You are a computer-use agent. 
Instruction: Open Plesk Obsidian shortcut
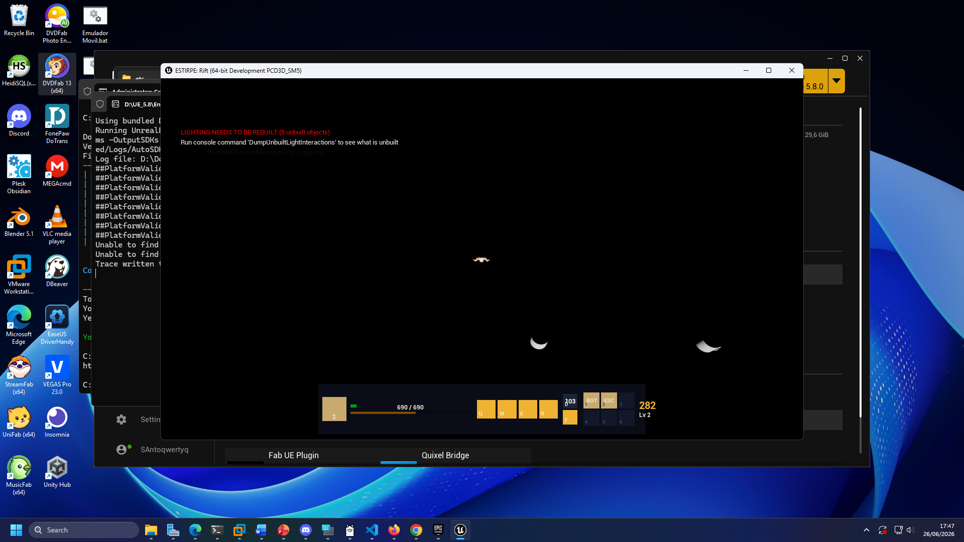pyautogui.click(x=19, y=175)
